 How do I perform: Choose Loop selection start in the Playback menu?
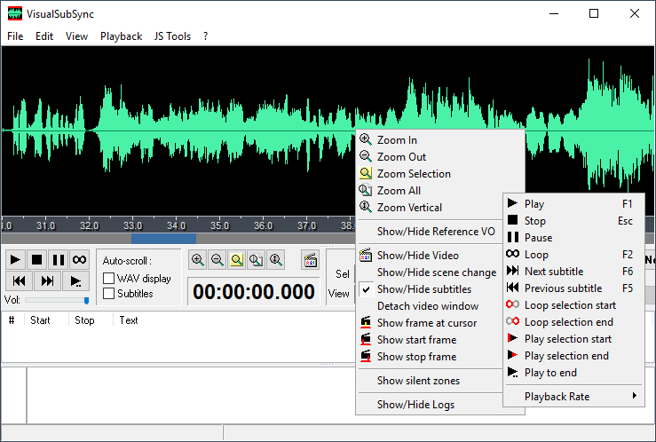pos(570,305)
